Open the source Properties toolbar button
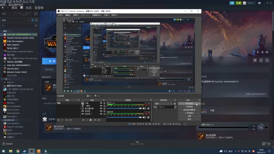Viewport: 274px width, 154px height. (89, 96)
